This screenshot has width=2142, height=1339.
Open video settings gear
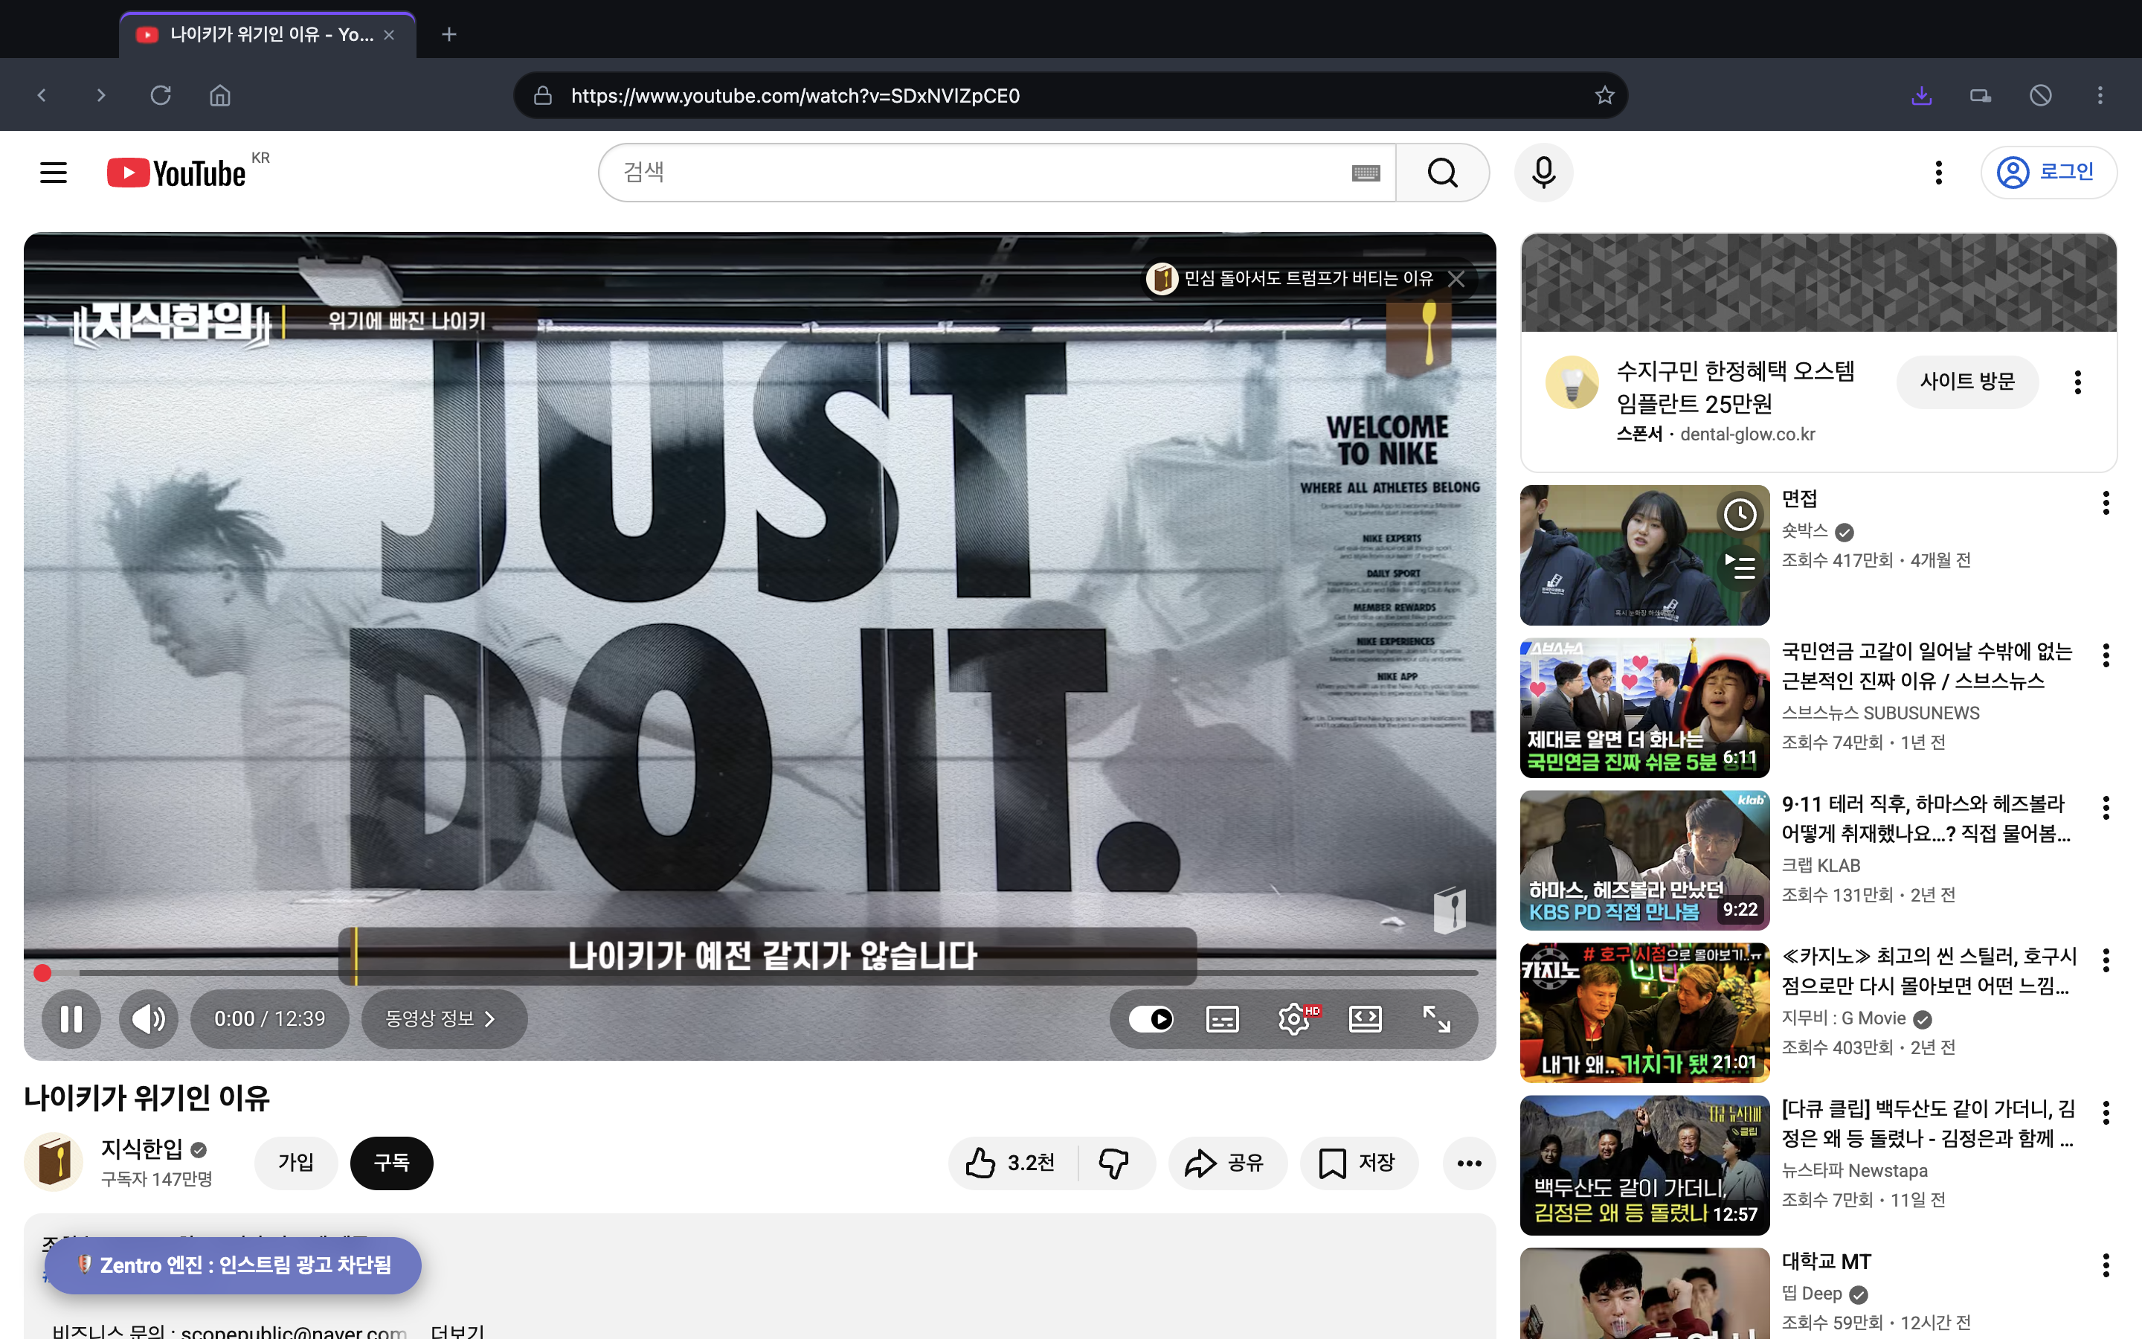click(1294, 1018)
